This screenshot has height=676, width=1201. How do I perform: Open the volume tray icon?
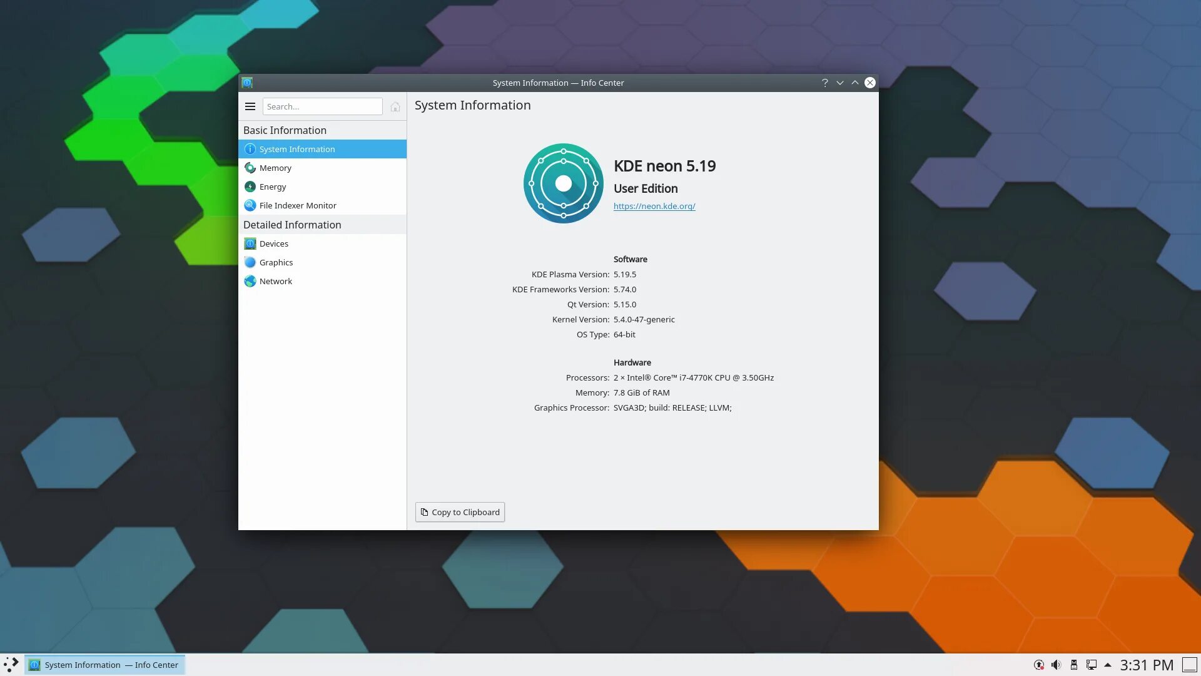1057,665
